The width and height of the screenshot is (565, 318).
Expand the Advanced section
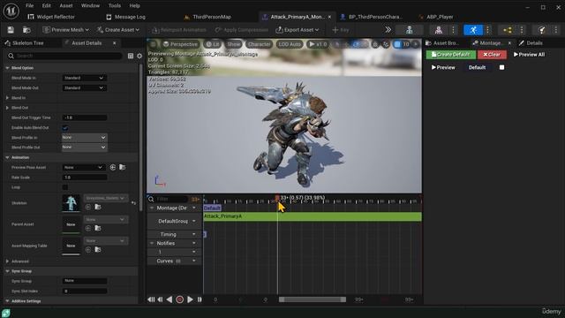7,261
